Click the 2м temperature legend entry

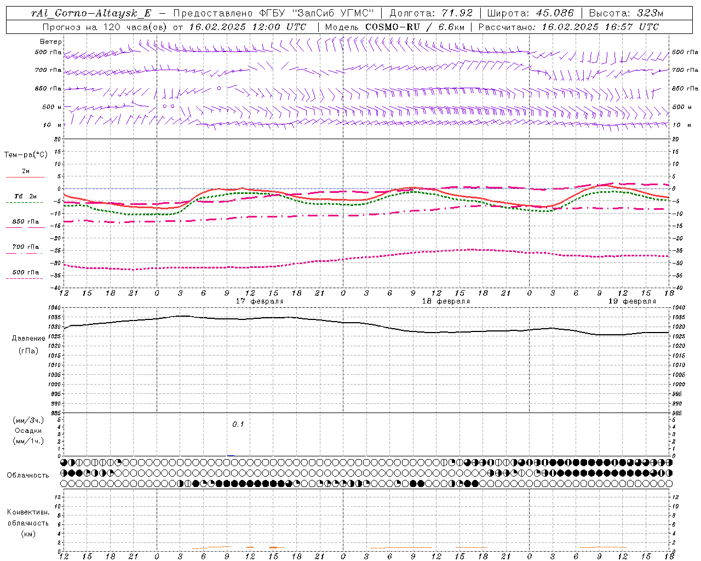pyautogui.click(x=26, y=171)
